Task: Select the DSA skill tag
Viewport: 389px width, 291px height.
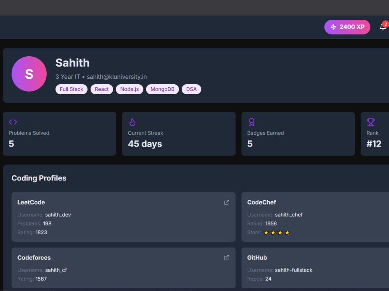Action: pos(191,89)
